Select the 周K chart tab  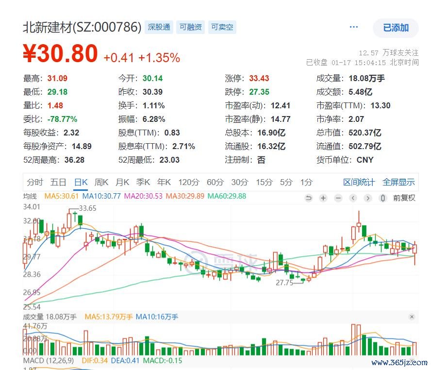[101, 182]
